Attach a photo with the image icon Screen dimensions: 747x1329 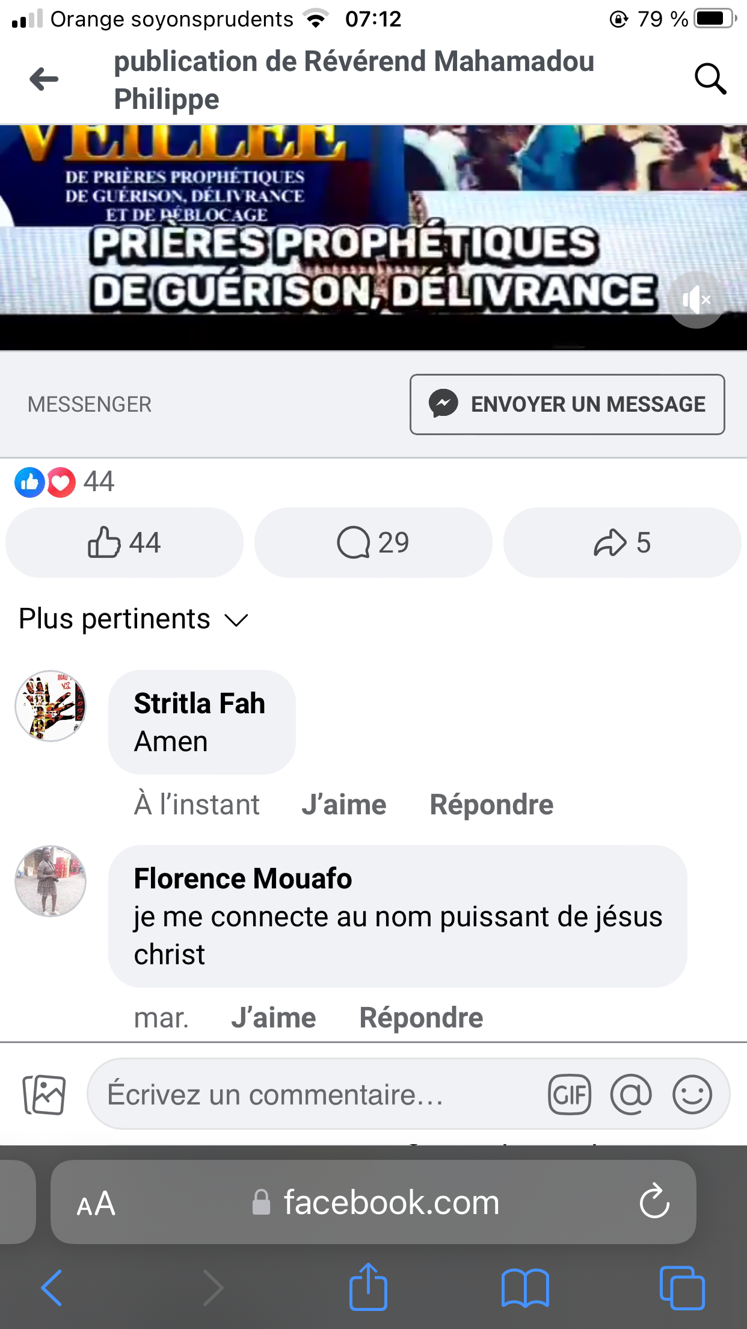point(45,1094)
